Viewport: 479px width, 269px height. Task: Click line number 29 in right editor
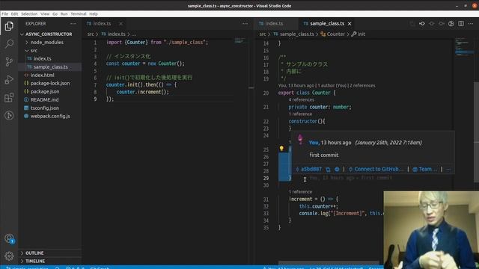click(x=266, y=178)
